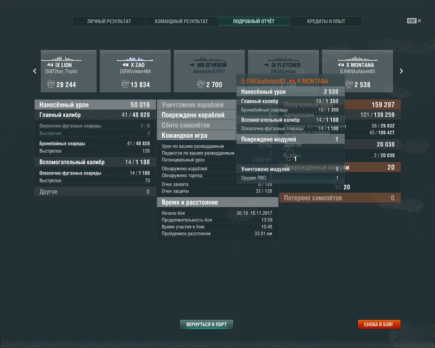
Task: Click Время участия в бою 10:46 row
Action: click(217, 227)
